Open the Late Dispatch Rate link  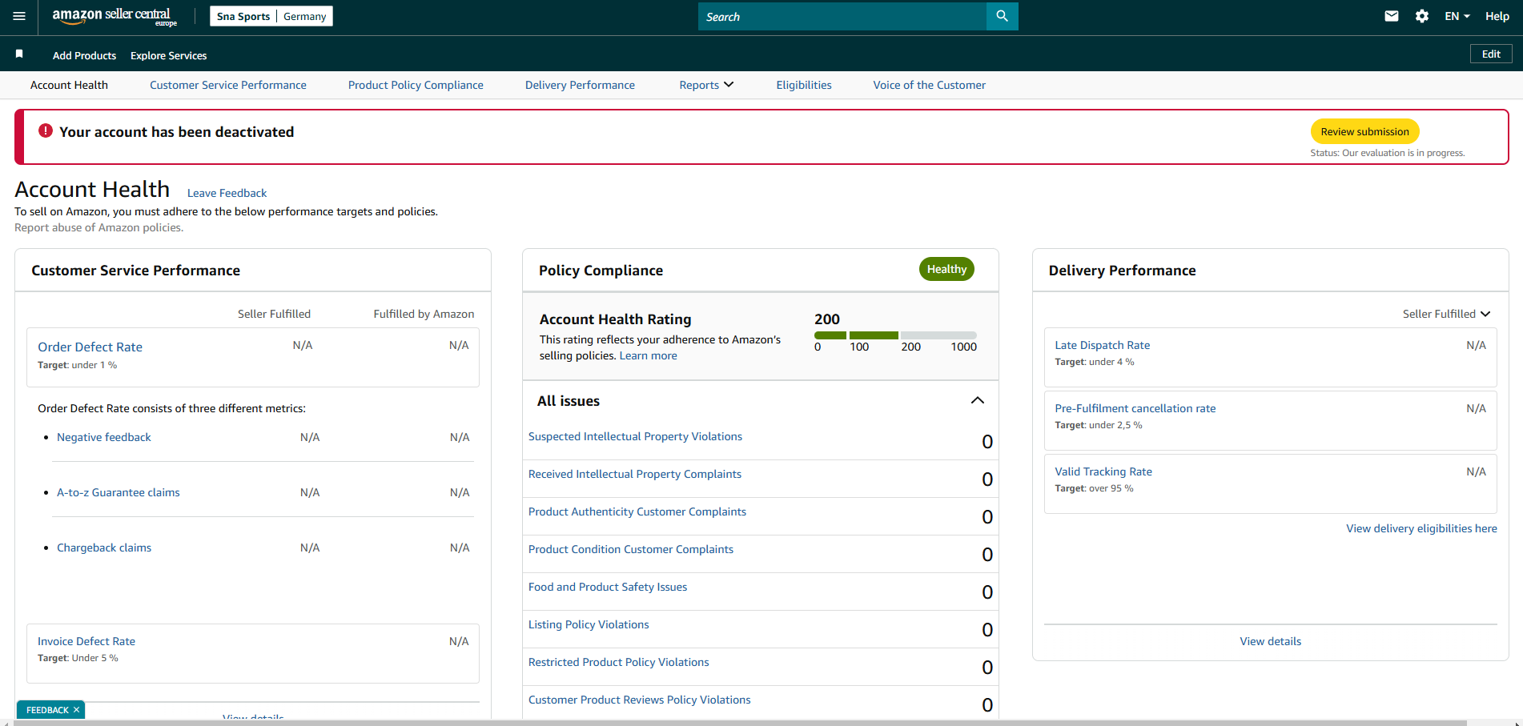(1102, 345)
